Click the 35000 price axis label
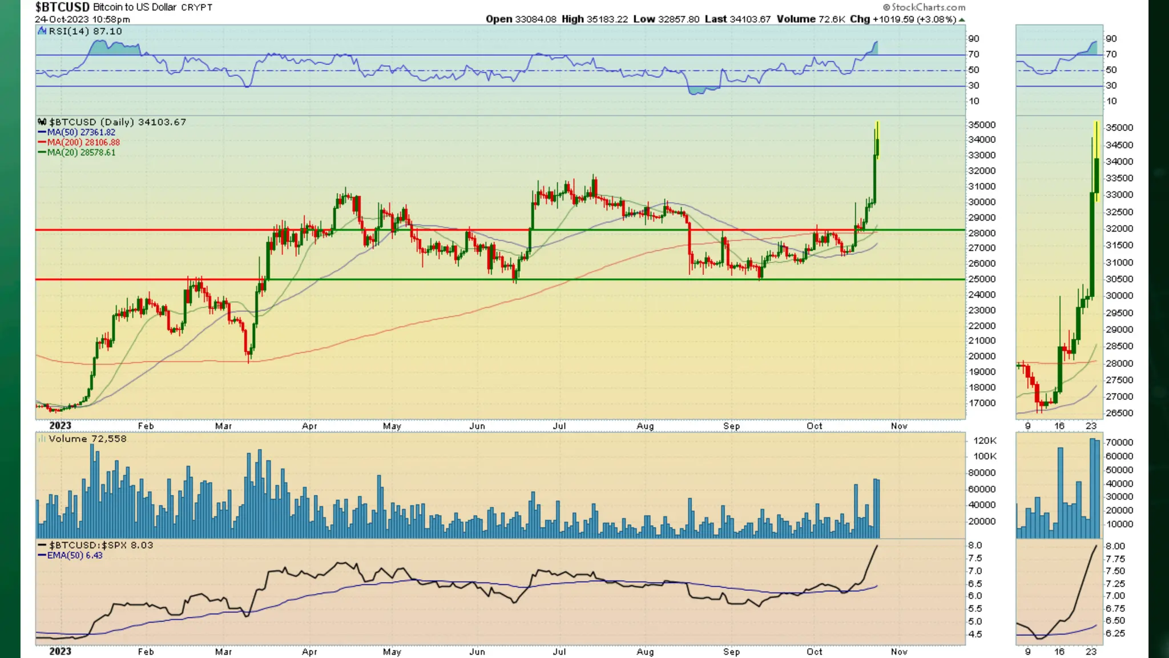Screen dimensions: 1169x658 982,125
